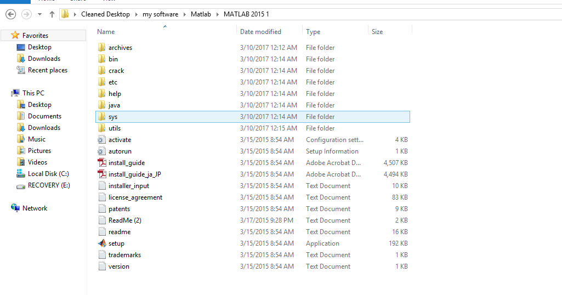The width and height of the screenshot is (562, 295).
Task: Click 3/10/2017 12:12 AM date cell
Action: coord(269,47)
